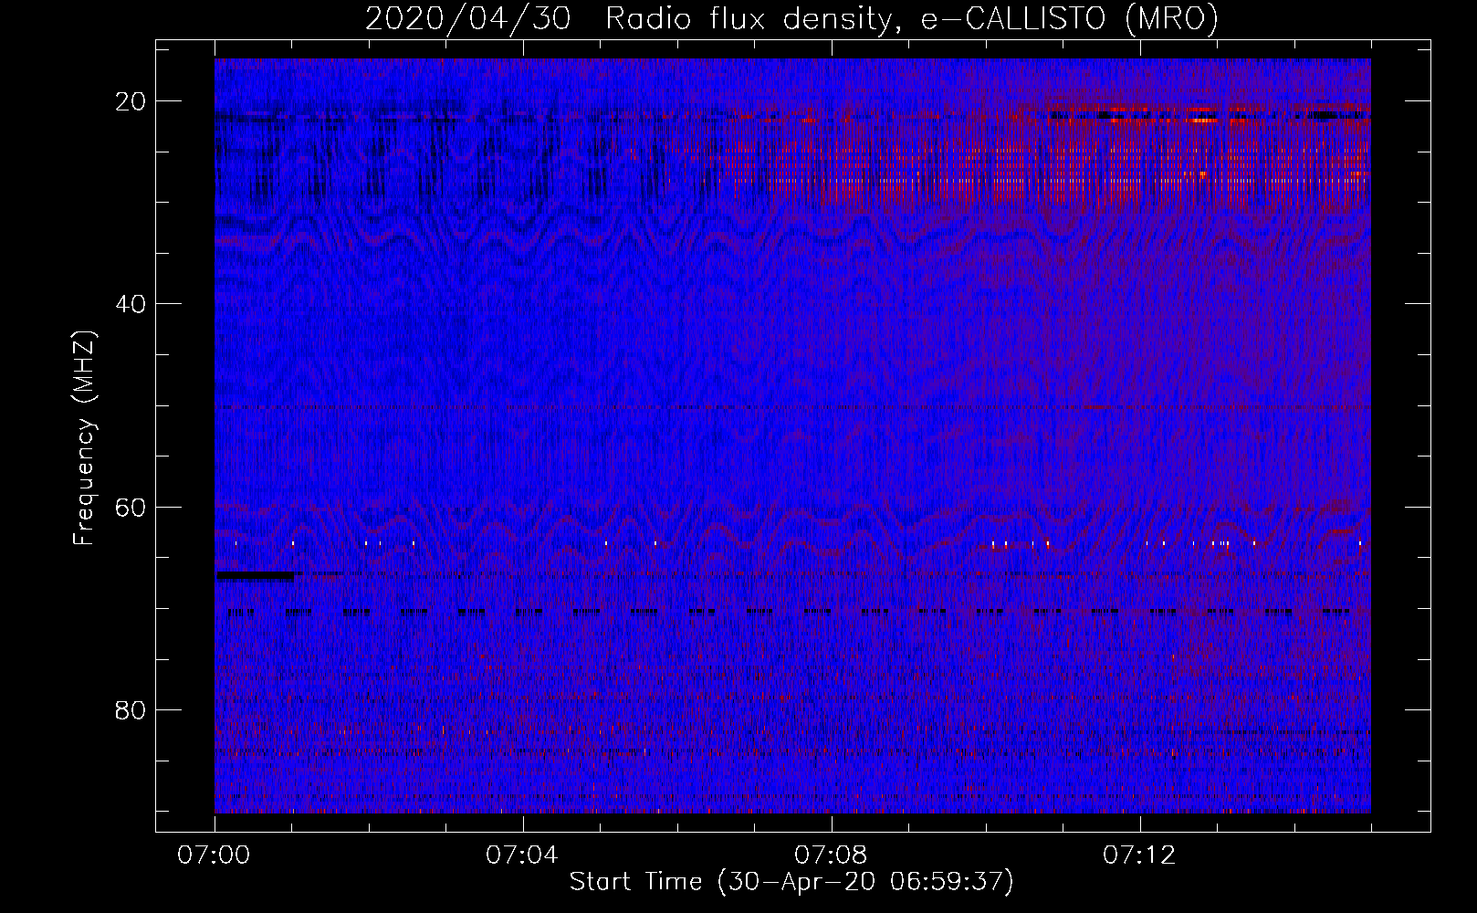Click the '07:00' time tick label

coord(215,855)
